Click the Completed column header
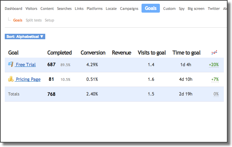Viewport: 232px width, 147px height. [x=60, y=53]
